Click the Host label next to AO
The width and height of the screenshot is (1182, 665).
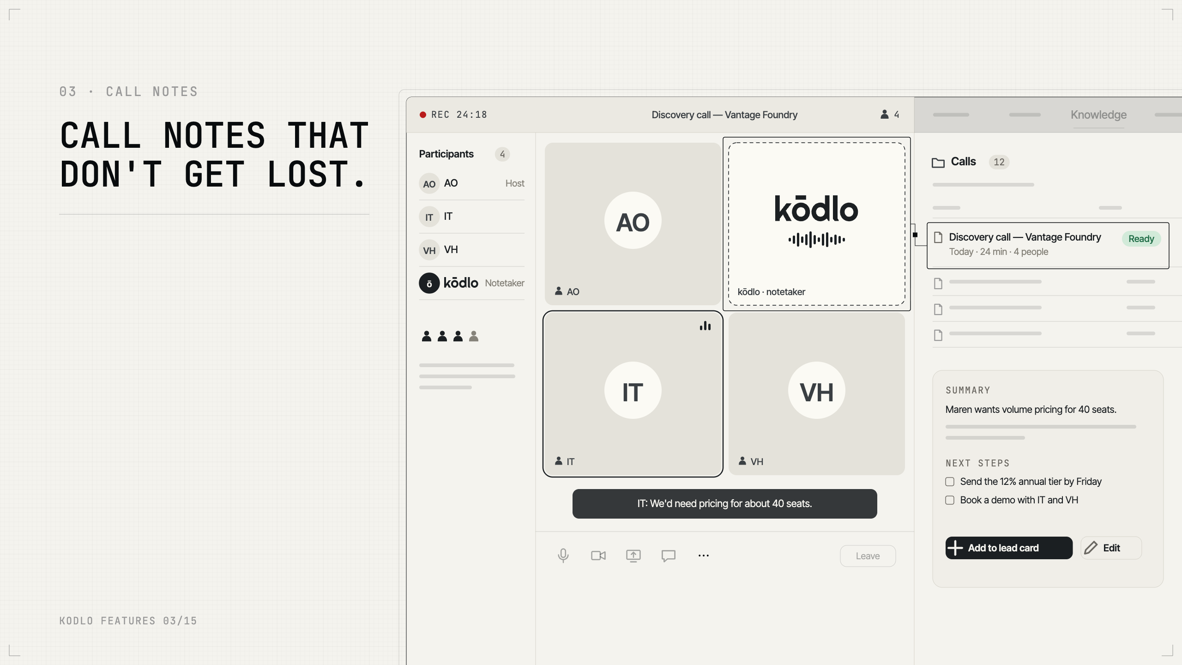pyautogui.click(x=514, y=183)
